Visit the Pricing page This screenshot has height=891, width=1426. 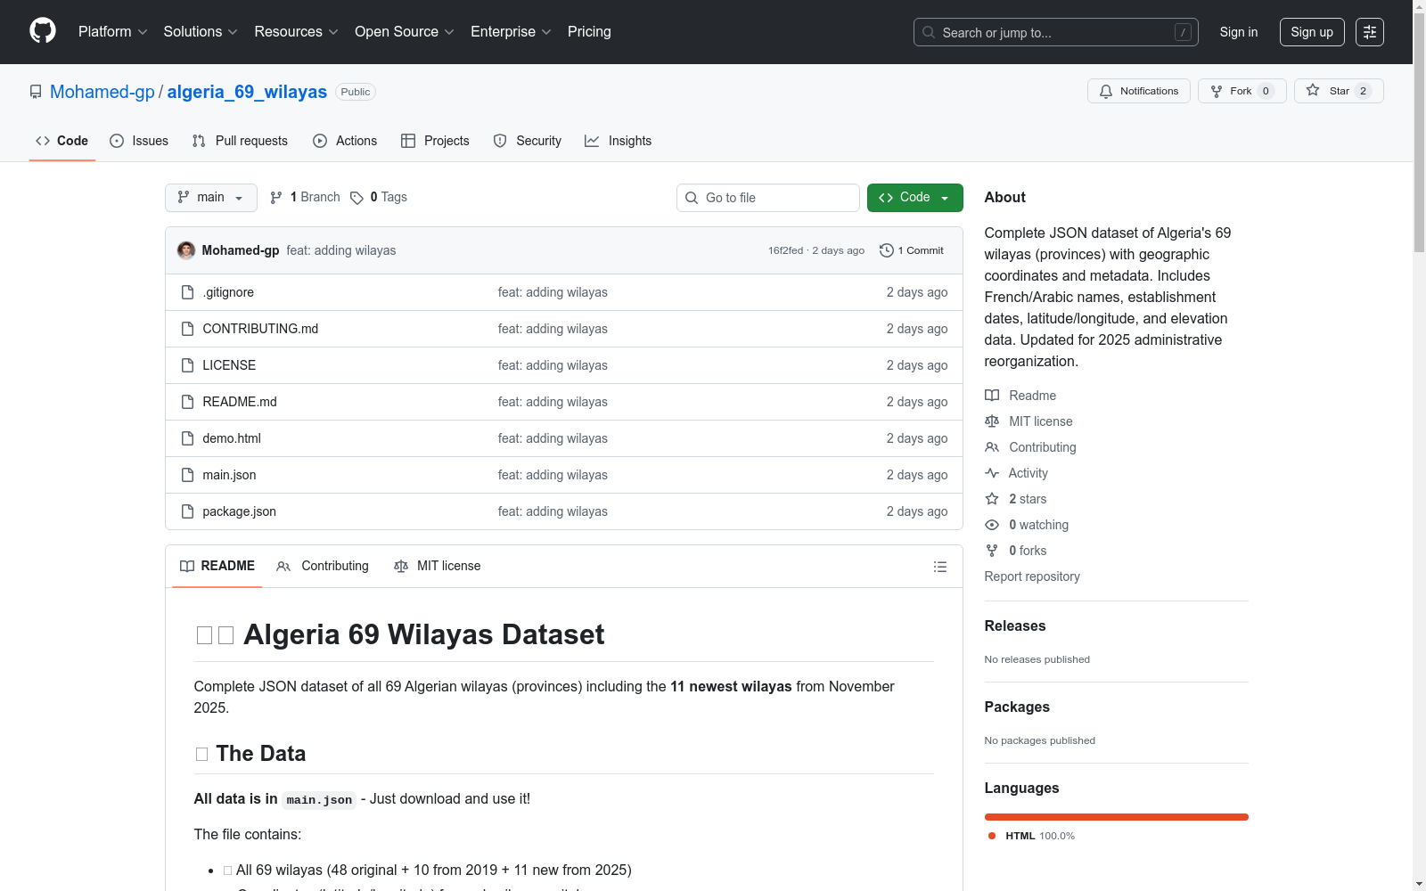(x=589, y=32)
